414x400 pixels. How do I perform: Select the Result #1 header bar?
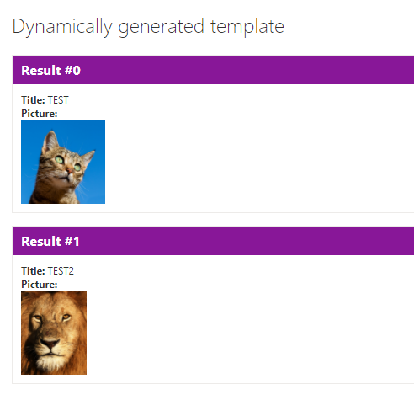coord(213,241)
